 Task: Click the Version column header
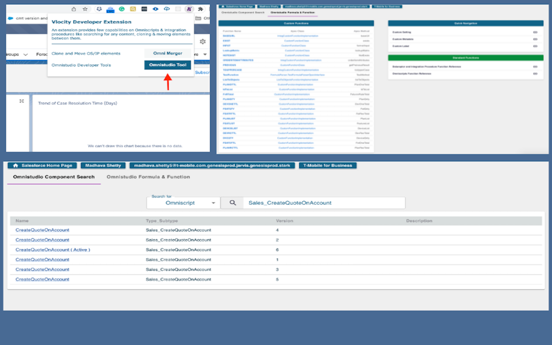click(x=285, y=221)
